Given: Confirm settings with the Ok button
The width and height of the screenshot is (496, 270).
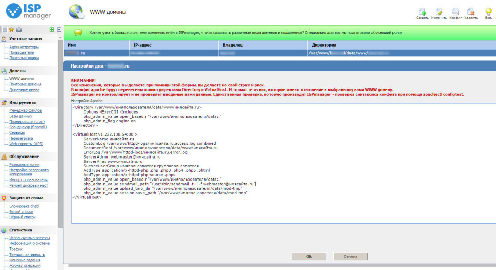Looking at the screenshot, I should [x=309, y=256].
